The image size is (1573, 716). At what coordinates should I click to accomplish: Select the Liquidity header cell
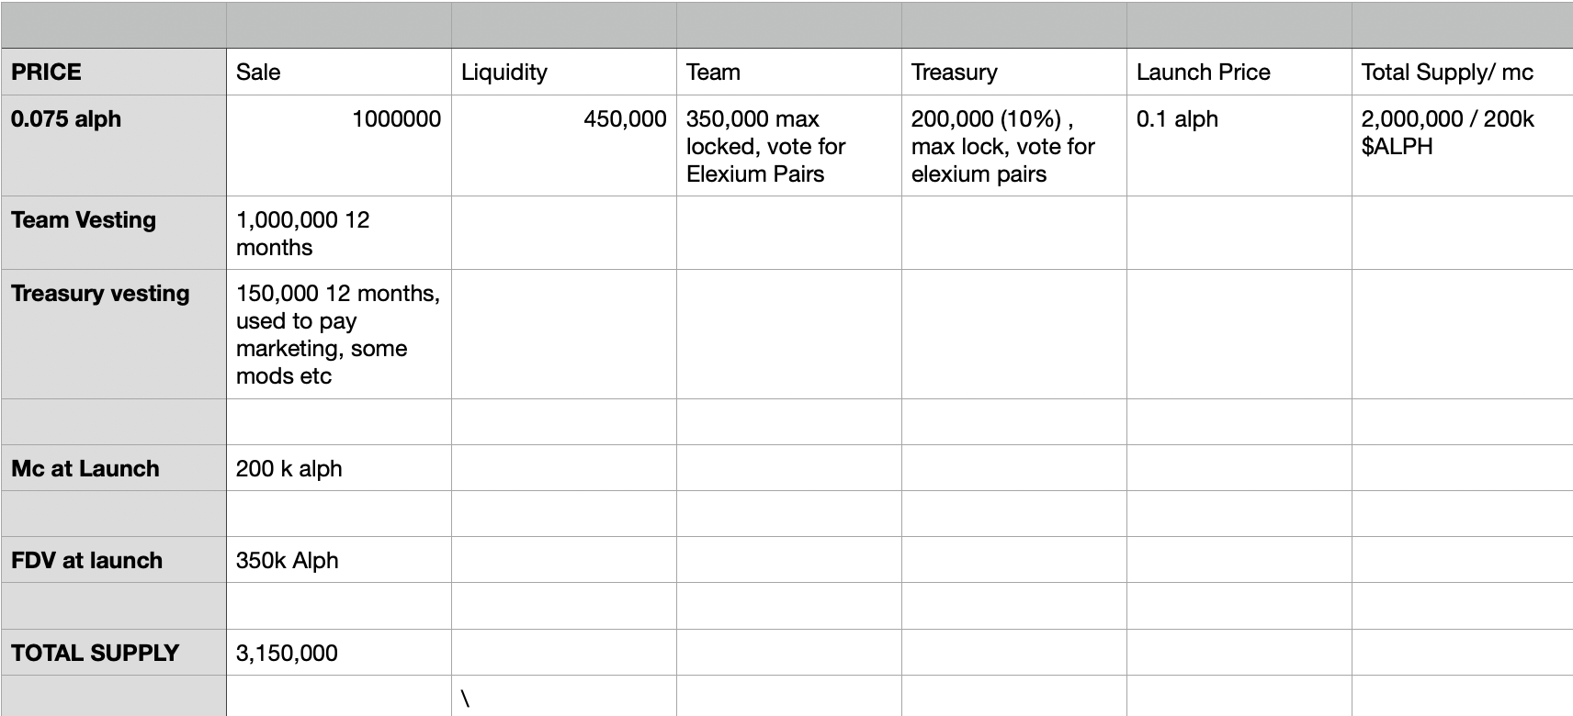(563, 72)
